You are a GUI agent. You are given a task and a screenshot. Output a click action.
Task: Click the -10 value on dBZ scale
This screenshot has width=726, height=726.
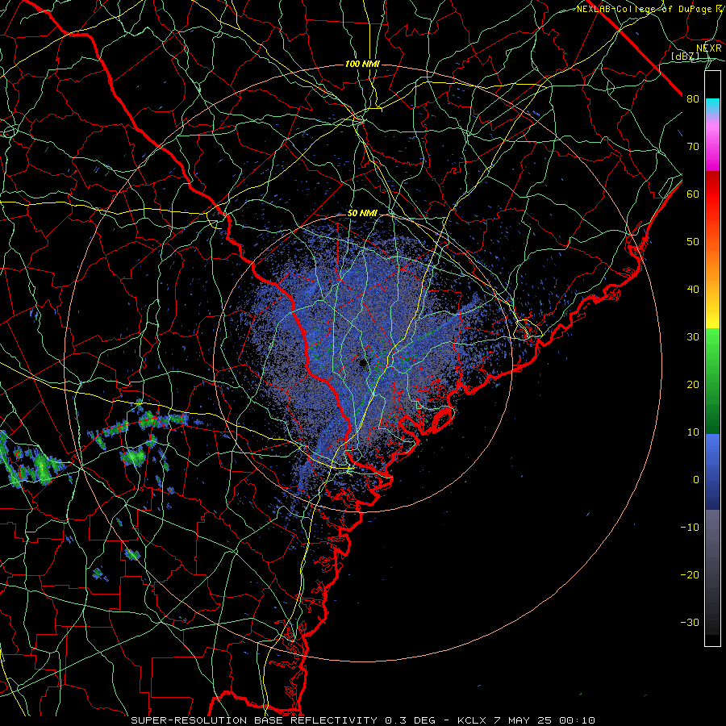tap(690, 528)
